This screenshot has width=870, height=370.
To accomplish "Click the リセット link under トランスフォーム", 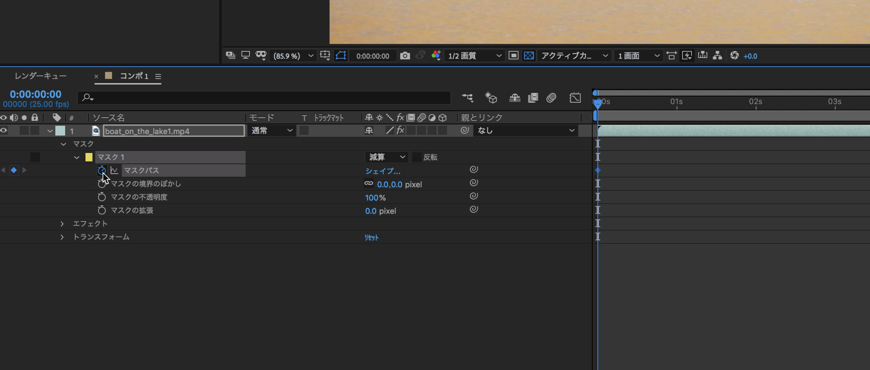I will (371, 237).
